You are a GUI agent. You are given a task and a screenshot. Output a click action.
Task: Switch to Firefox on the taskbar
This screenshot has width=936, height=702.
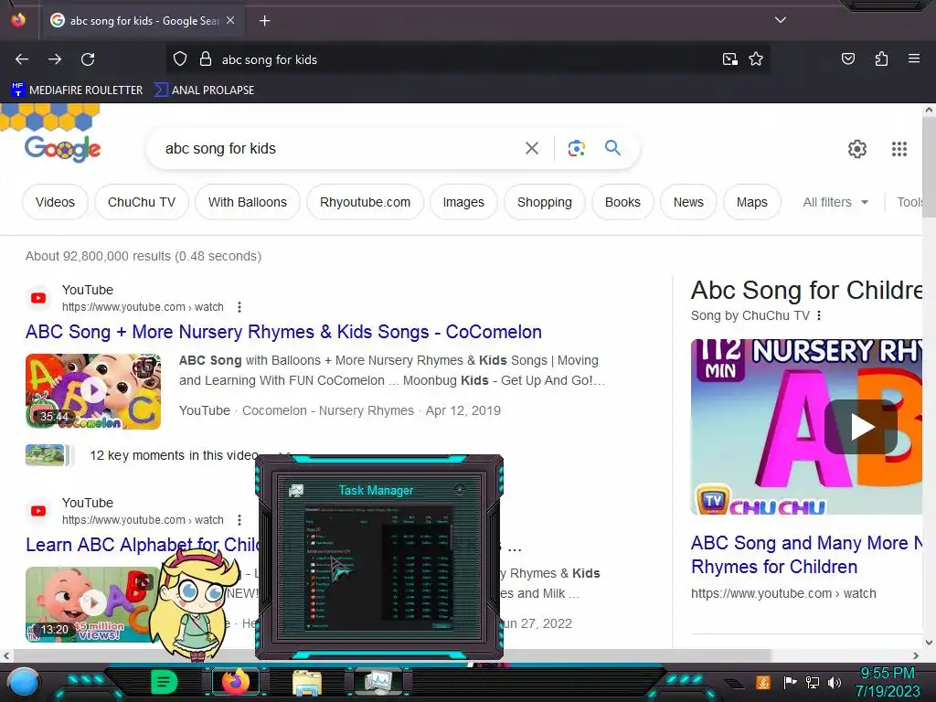[236, 682]
